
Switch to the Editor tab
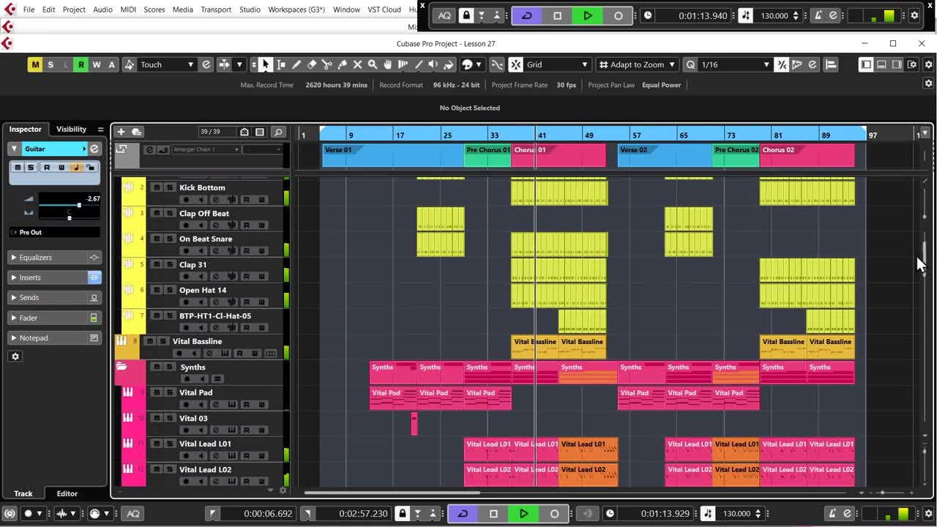pyautogui.click(x=67, y=493)
